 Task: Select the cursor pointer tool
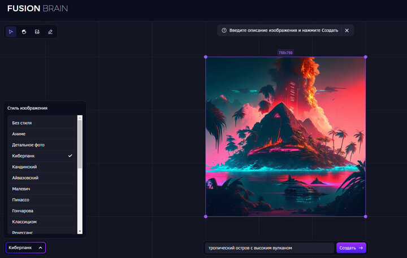click(11, 32)
